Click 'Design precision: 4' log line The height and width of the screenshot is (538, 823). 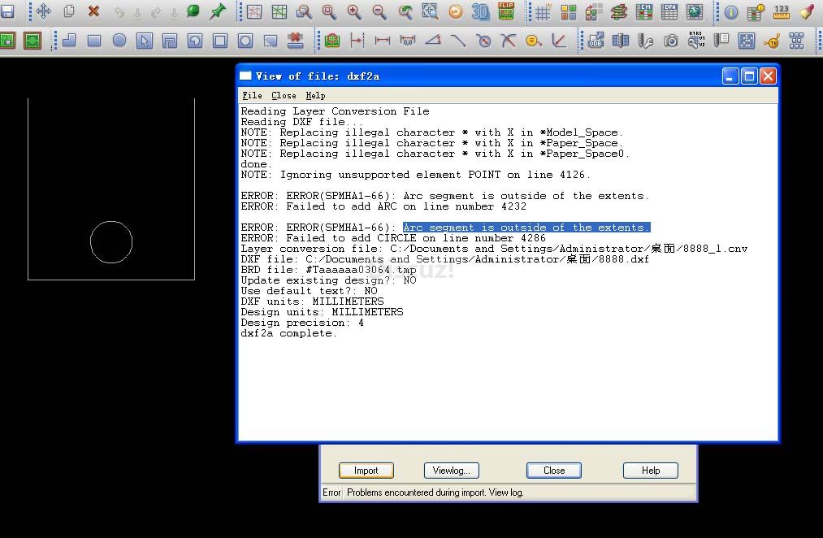click(302, 323)
